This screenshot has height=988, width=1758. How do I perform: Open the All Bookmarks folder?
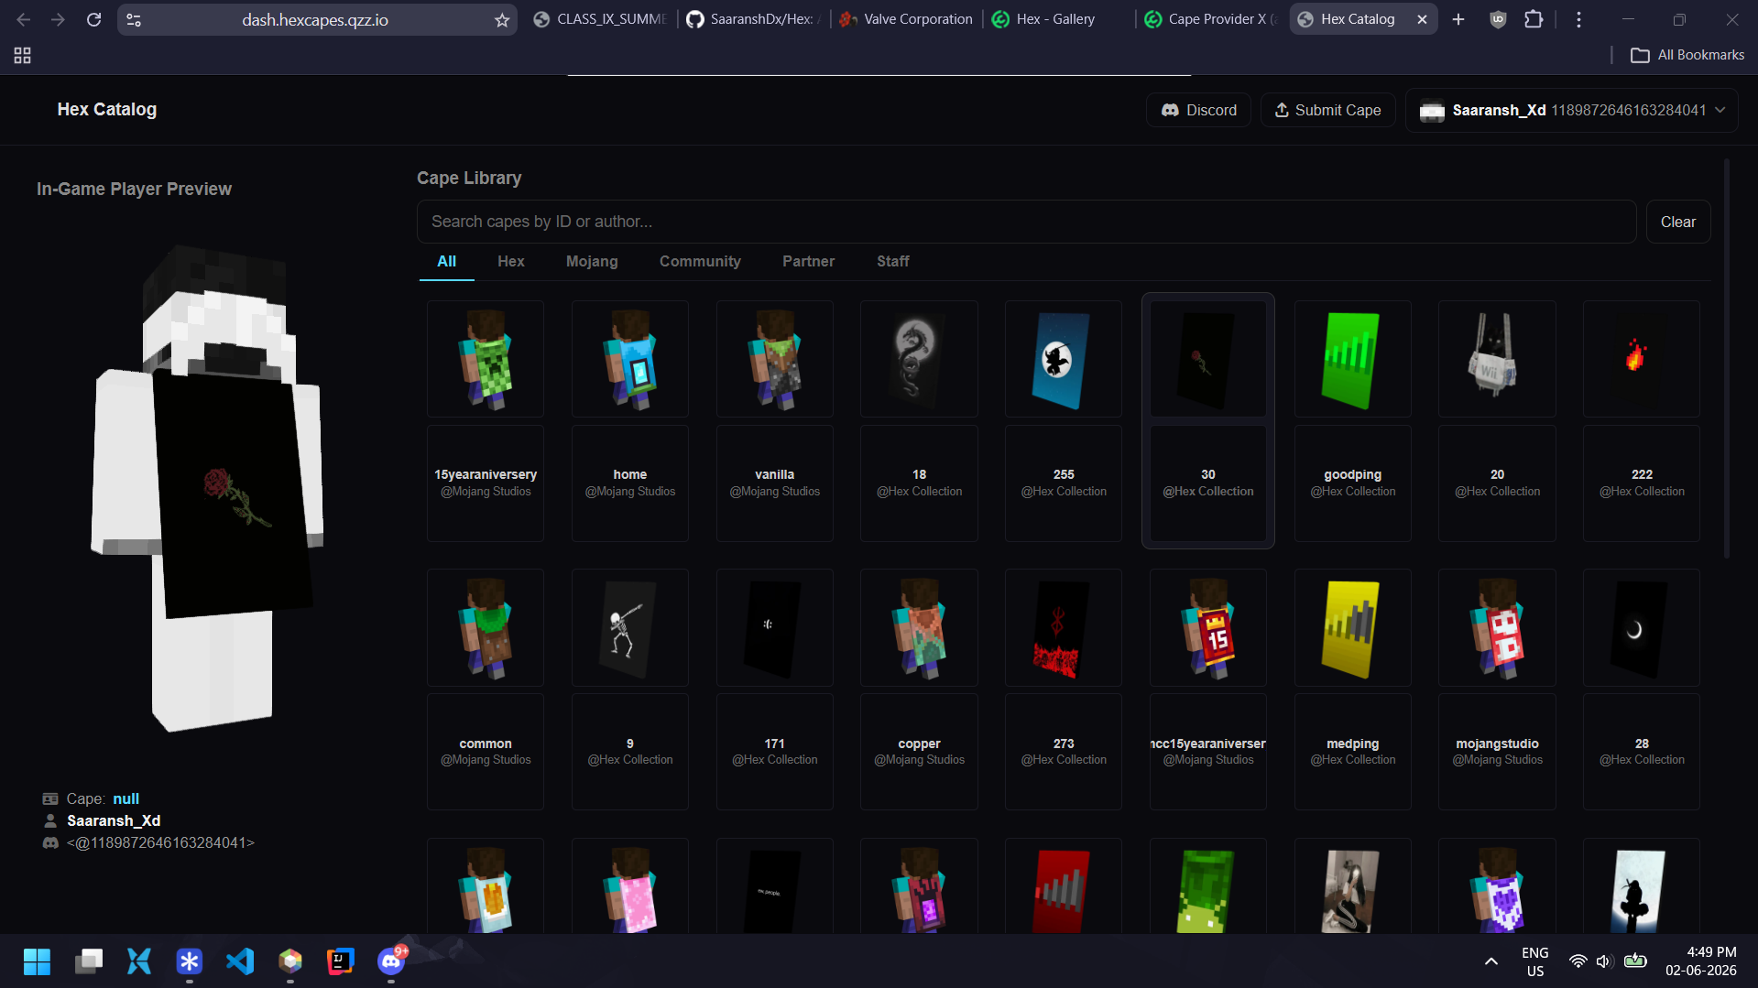click(x=1687, y=55)
